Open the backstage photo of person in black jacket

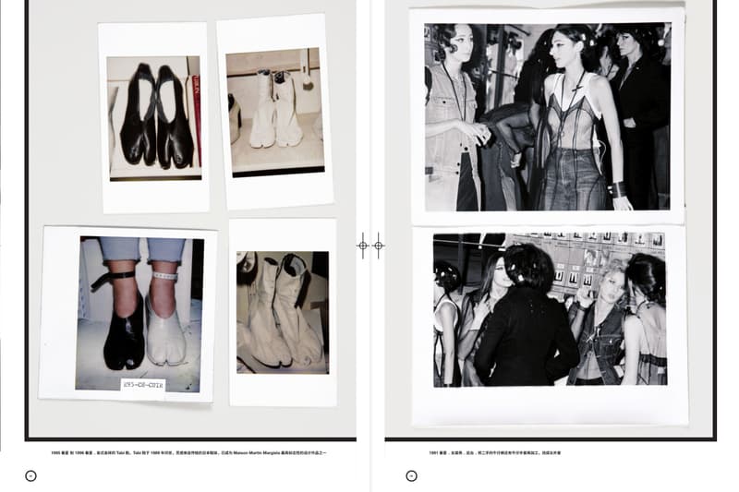(x=550, y=310)
